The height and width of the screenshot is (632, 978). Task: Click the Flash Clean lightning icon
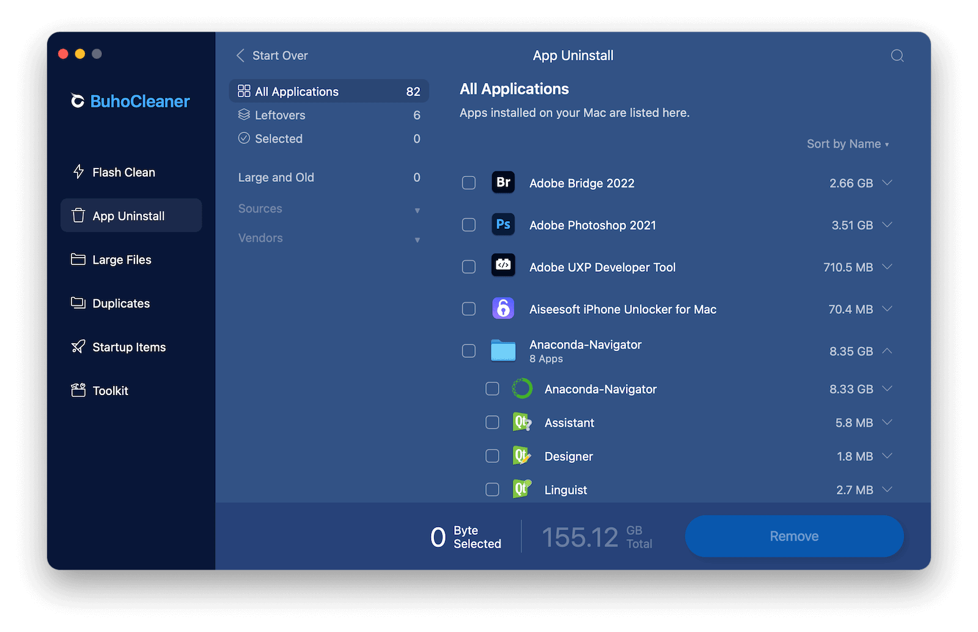(x=78, y=172)
